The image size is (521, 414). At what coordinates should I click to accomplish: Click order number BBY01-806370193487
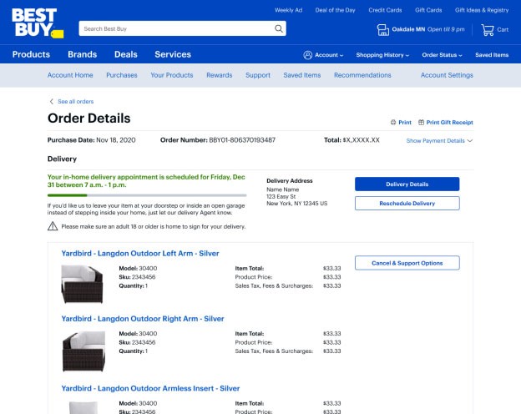[242, 140]
